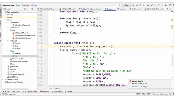
Task: Run with coverage icon in toolbar
Action: 140,5
